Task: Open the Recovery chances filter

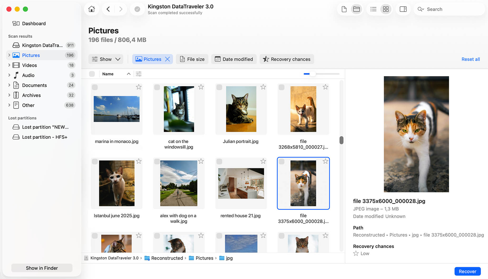Action: (287, 59)
